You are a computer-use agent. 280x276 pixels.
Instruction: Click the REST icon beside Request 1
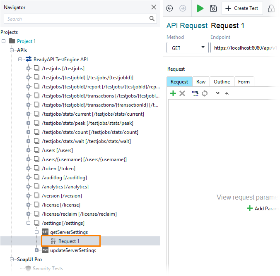click(x=53, y=241)
